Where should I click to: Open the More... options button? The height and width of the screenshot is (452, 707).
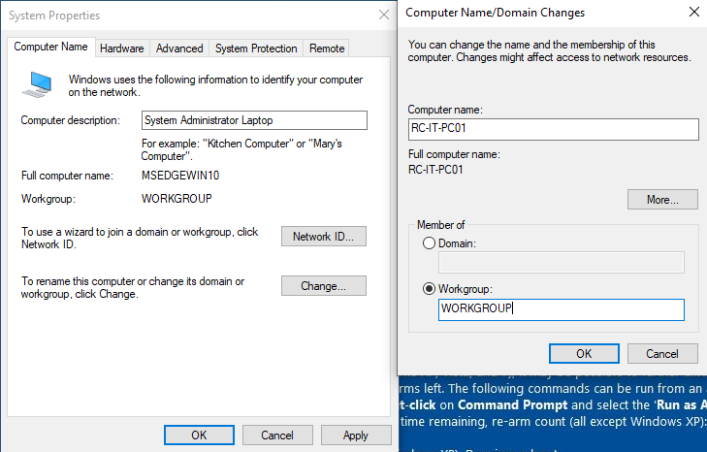pyautogui.click(x=662, y=200)
